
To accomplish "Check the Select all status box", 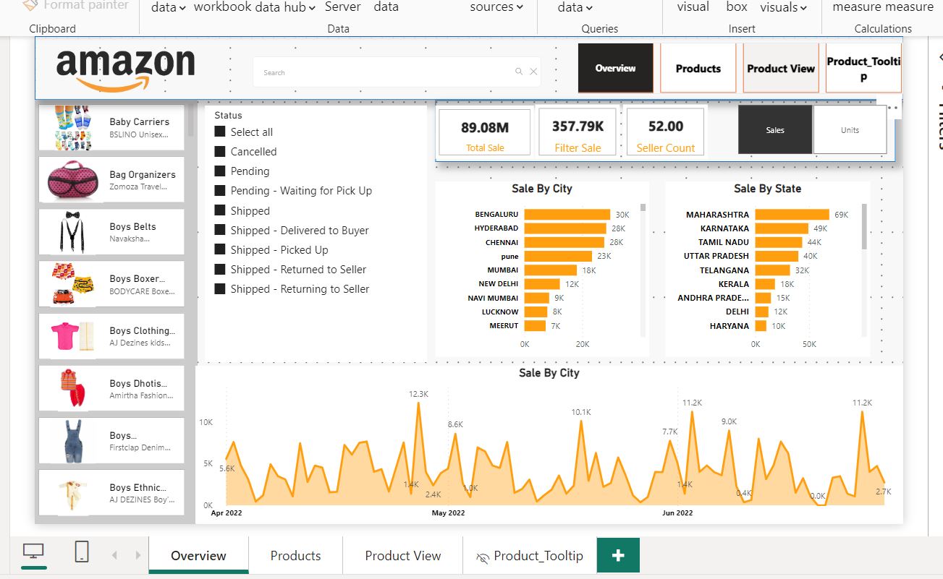I will [221, 132].
